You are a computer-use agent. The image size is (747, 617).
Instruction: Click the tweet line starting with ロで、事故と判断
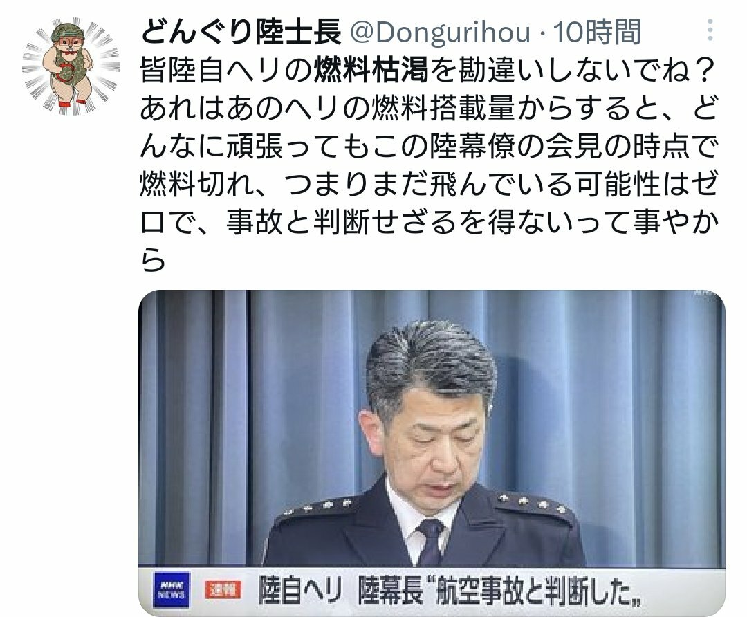pos(429,223)
